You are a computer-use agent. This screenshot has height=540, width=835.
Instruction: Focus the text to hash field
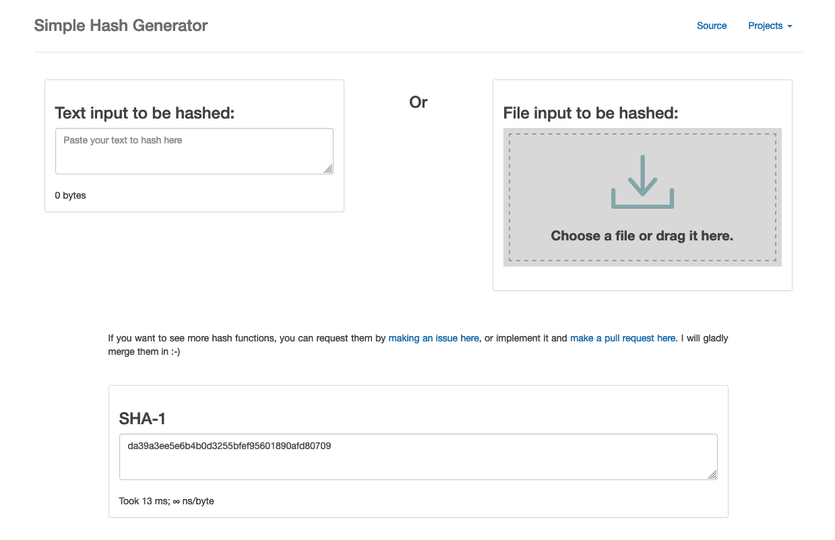pos(194,151)
